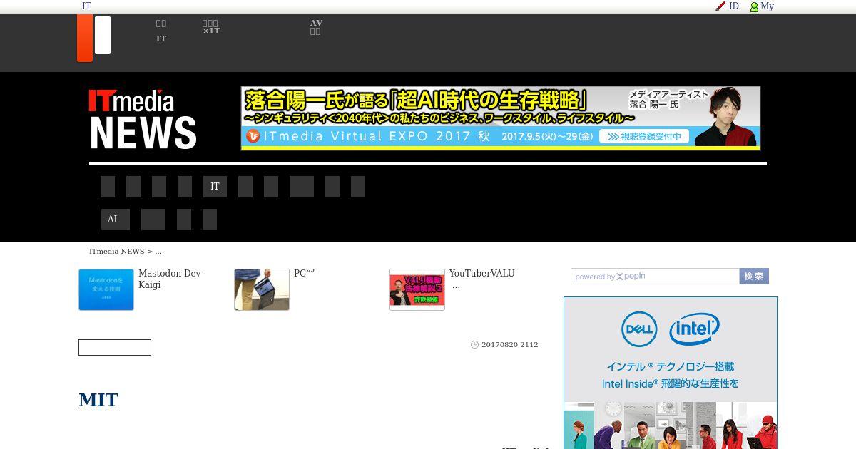Open the ID link in the top right
This screenshot has height=449, width=856.
tap(733, 6)
